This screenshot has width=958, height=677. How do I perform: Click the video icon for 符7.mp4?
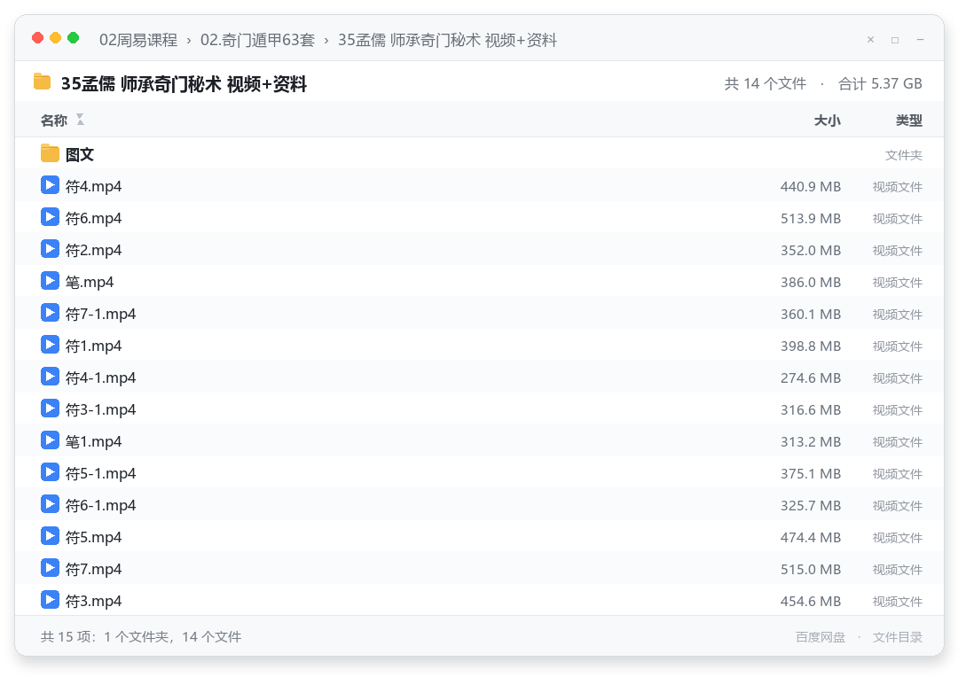[50, 568]
